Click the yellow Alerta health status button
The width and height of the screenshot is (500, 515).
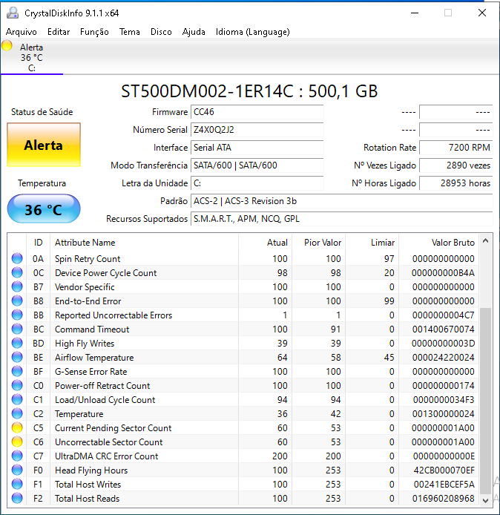point(44,145)
